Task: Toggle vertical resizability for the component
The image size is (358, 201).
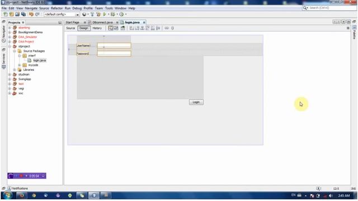Action: pos(173,28)
